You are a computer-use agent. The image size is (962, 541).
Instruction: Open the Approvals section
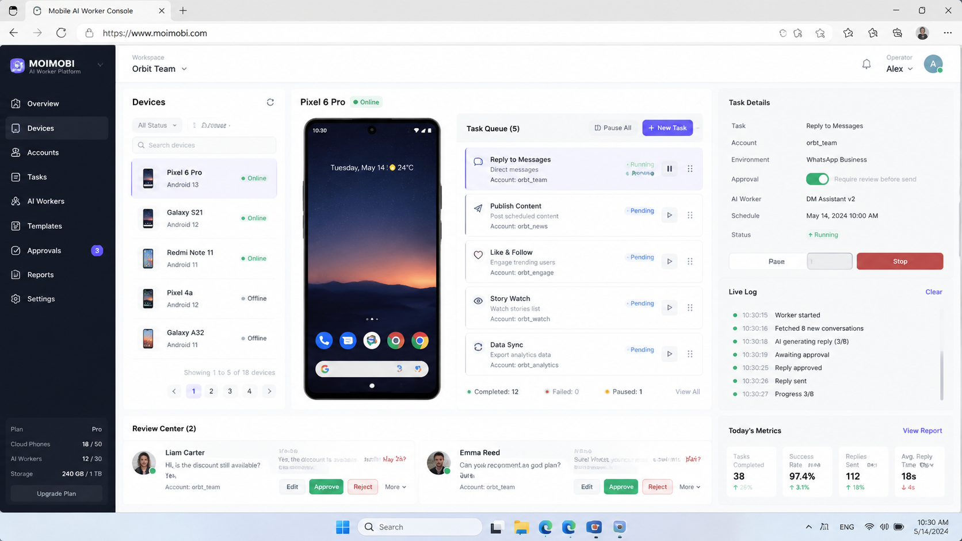pos(56,251)
